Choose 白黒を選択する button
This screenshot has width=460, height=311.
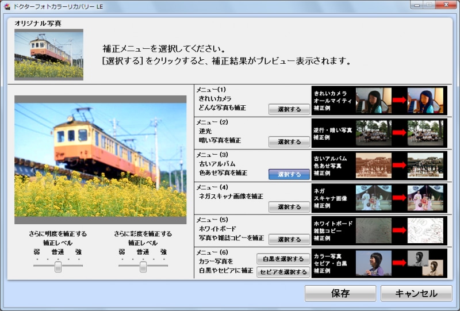click(283, 259)
